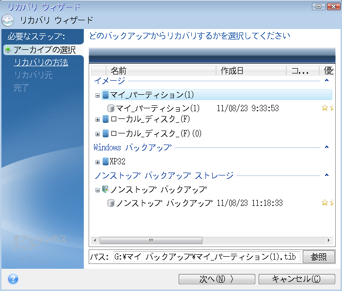The height and width of the screenshot is (291, 342).
Task: Click the horizontal scrollbar thumb
Action: pos(150,240)
